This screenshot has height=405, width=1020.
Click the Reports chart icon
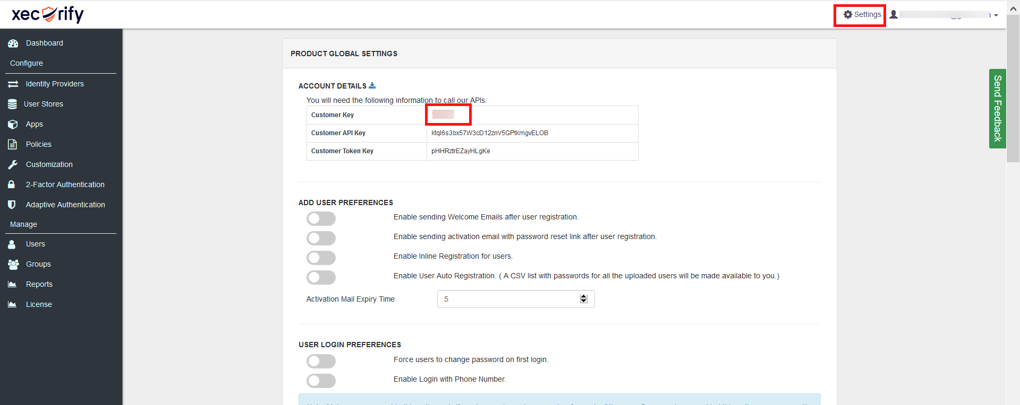tap(12, 284)
